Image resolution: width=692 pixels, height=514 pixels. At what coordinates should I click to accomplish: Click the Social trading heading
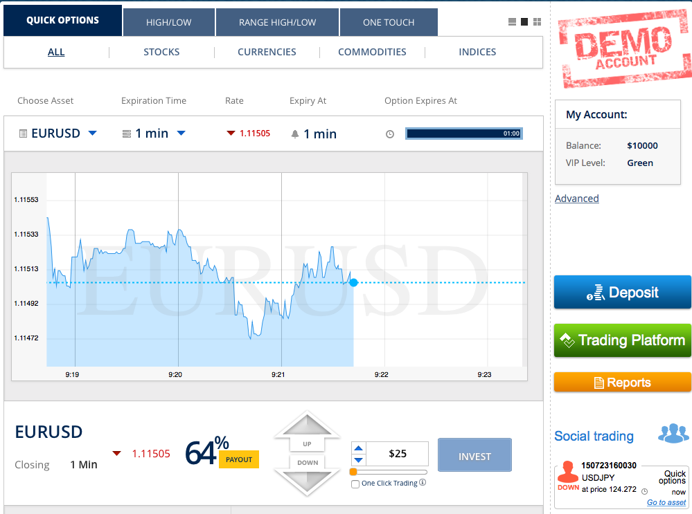click(594, 436)
